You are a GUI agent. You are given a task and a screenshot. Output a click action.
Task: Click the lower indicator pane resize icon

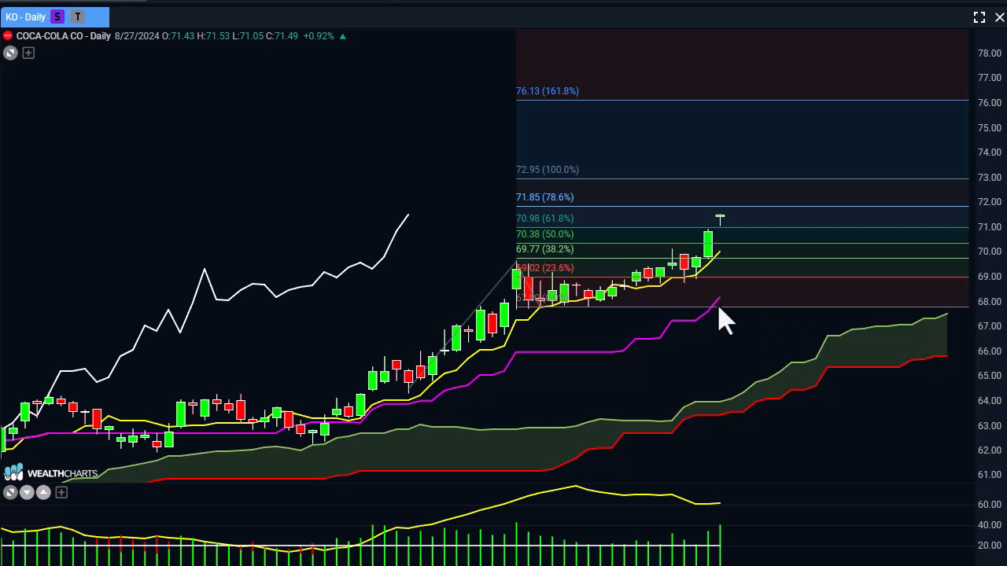click(x=10, y=492)
